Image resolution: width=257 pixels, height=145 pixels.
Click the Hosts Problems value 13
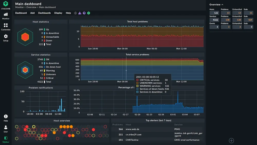pyautogui.click(x=226, y=13)
